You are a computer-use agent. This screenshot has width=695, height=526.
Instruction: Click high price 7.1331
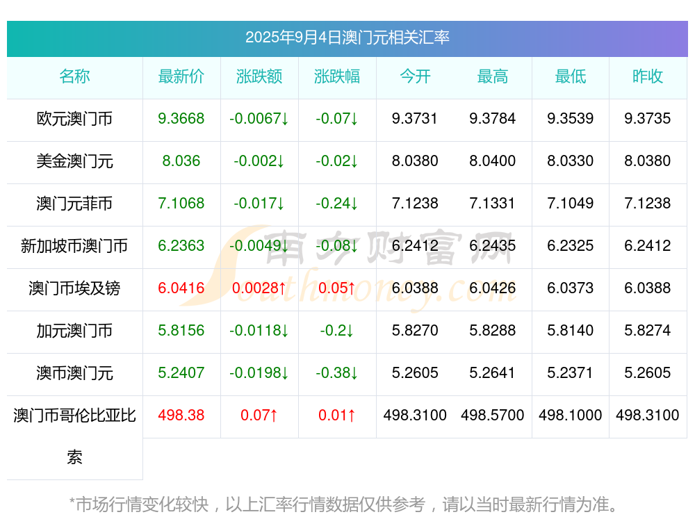pos(493,204)
